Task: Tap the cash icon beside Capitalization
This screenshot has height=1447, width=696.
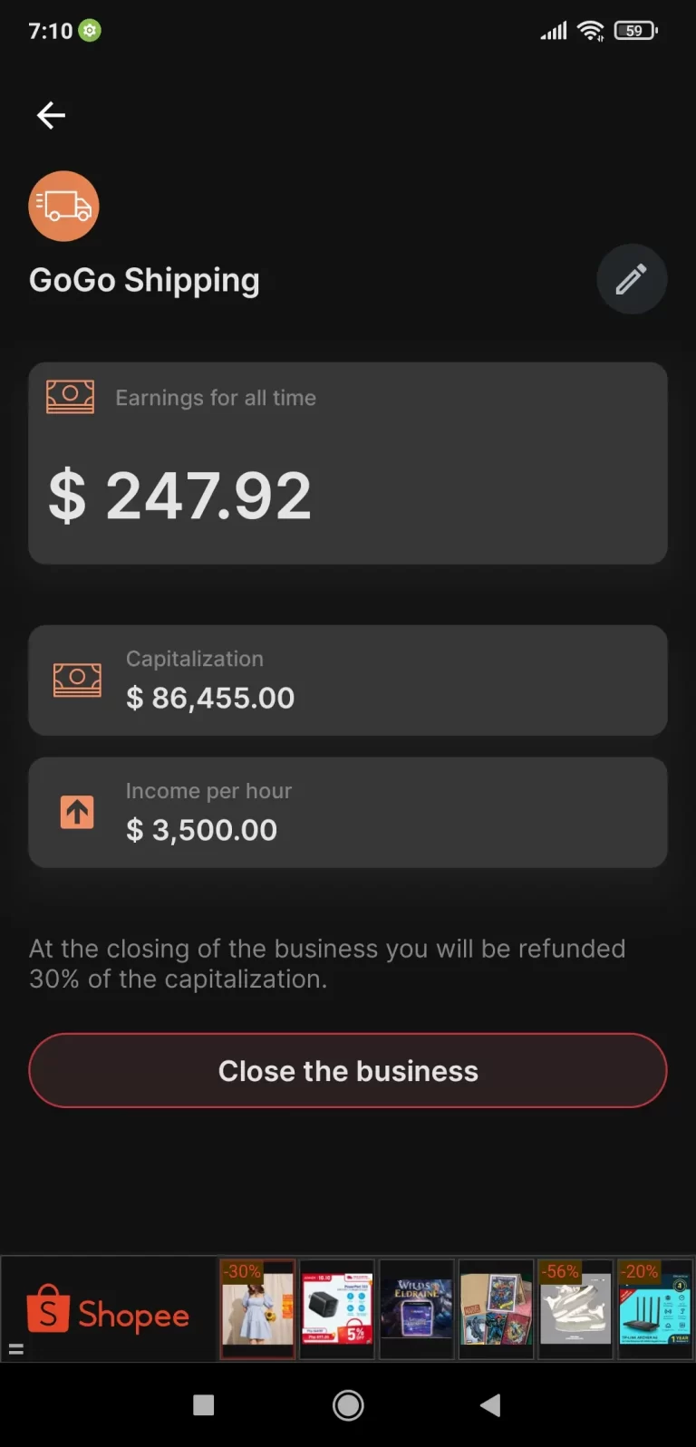Action: pyautogui.click(x=77, y=680)
